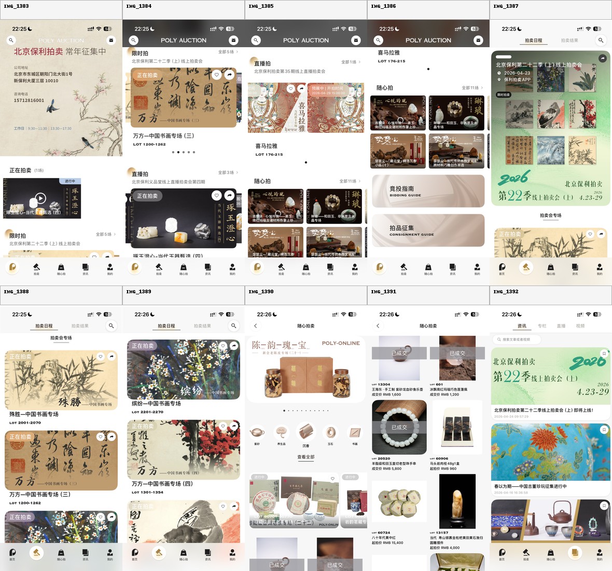Image resolution: width=612 pixels, height=571 pixels.
Task: Tap the 我的 profile icon in IMG_1387
Action: click(599, 268)
